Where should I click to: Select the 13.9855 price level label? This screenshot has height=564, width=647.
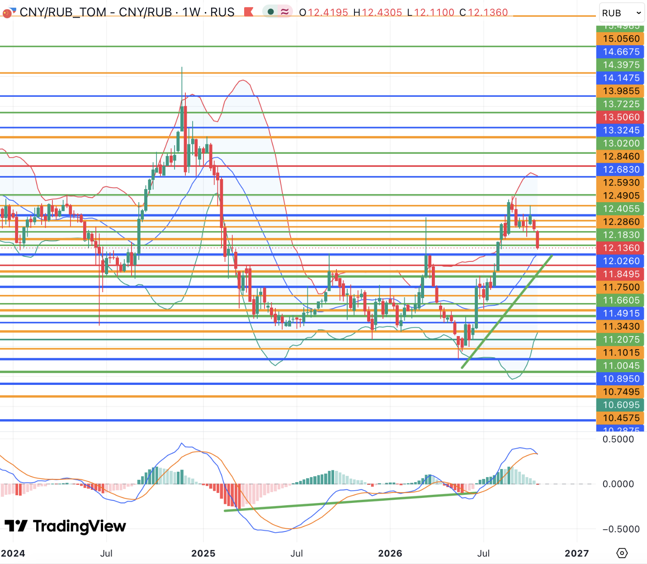coord(621,91)
